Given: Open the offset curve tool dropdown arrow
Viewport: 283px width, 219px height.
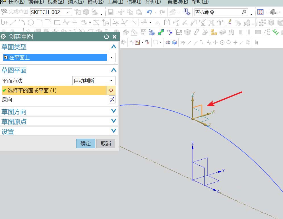Looking at the screenshot, I should 90,22.
